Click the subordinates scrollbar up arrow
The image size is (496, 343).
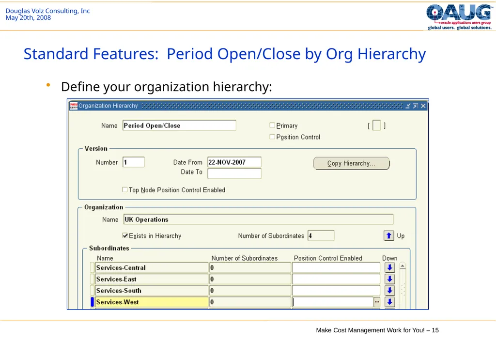click(x=403, y=266)
